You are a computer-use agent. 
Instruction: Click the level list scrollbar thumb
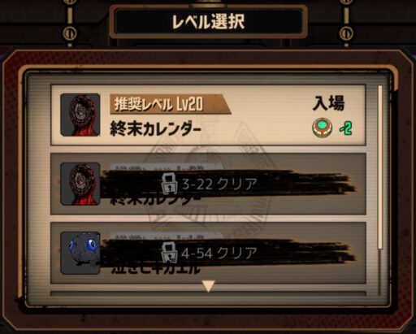point(380,167)
